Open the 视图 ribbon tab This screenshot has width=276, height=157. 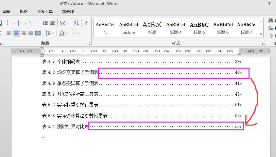click(24, 12)
